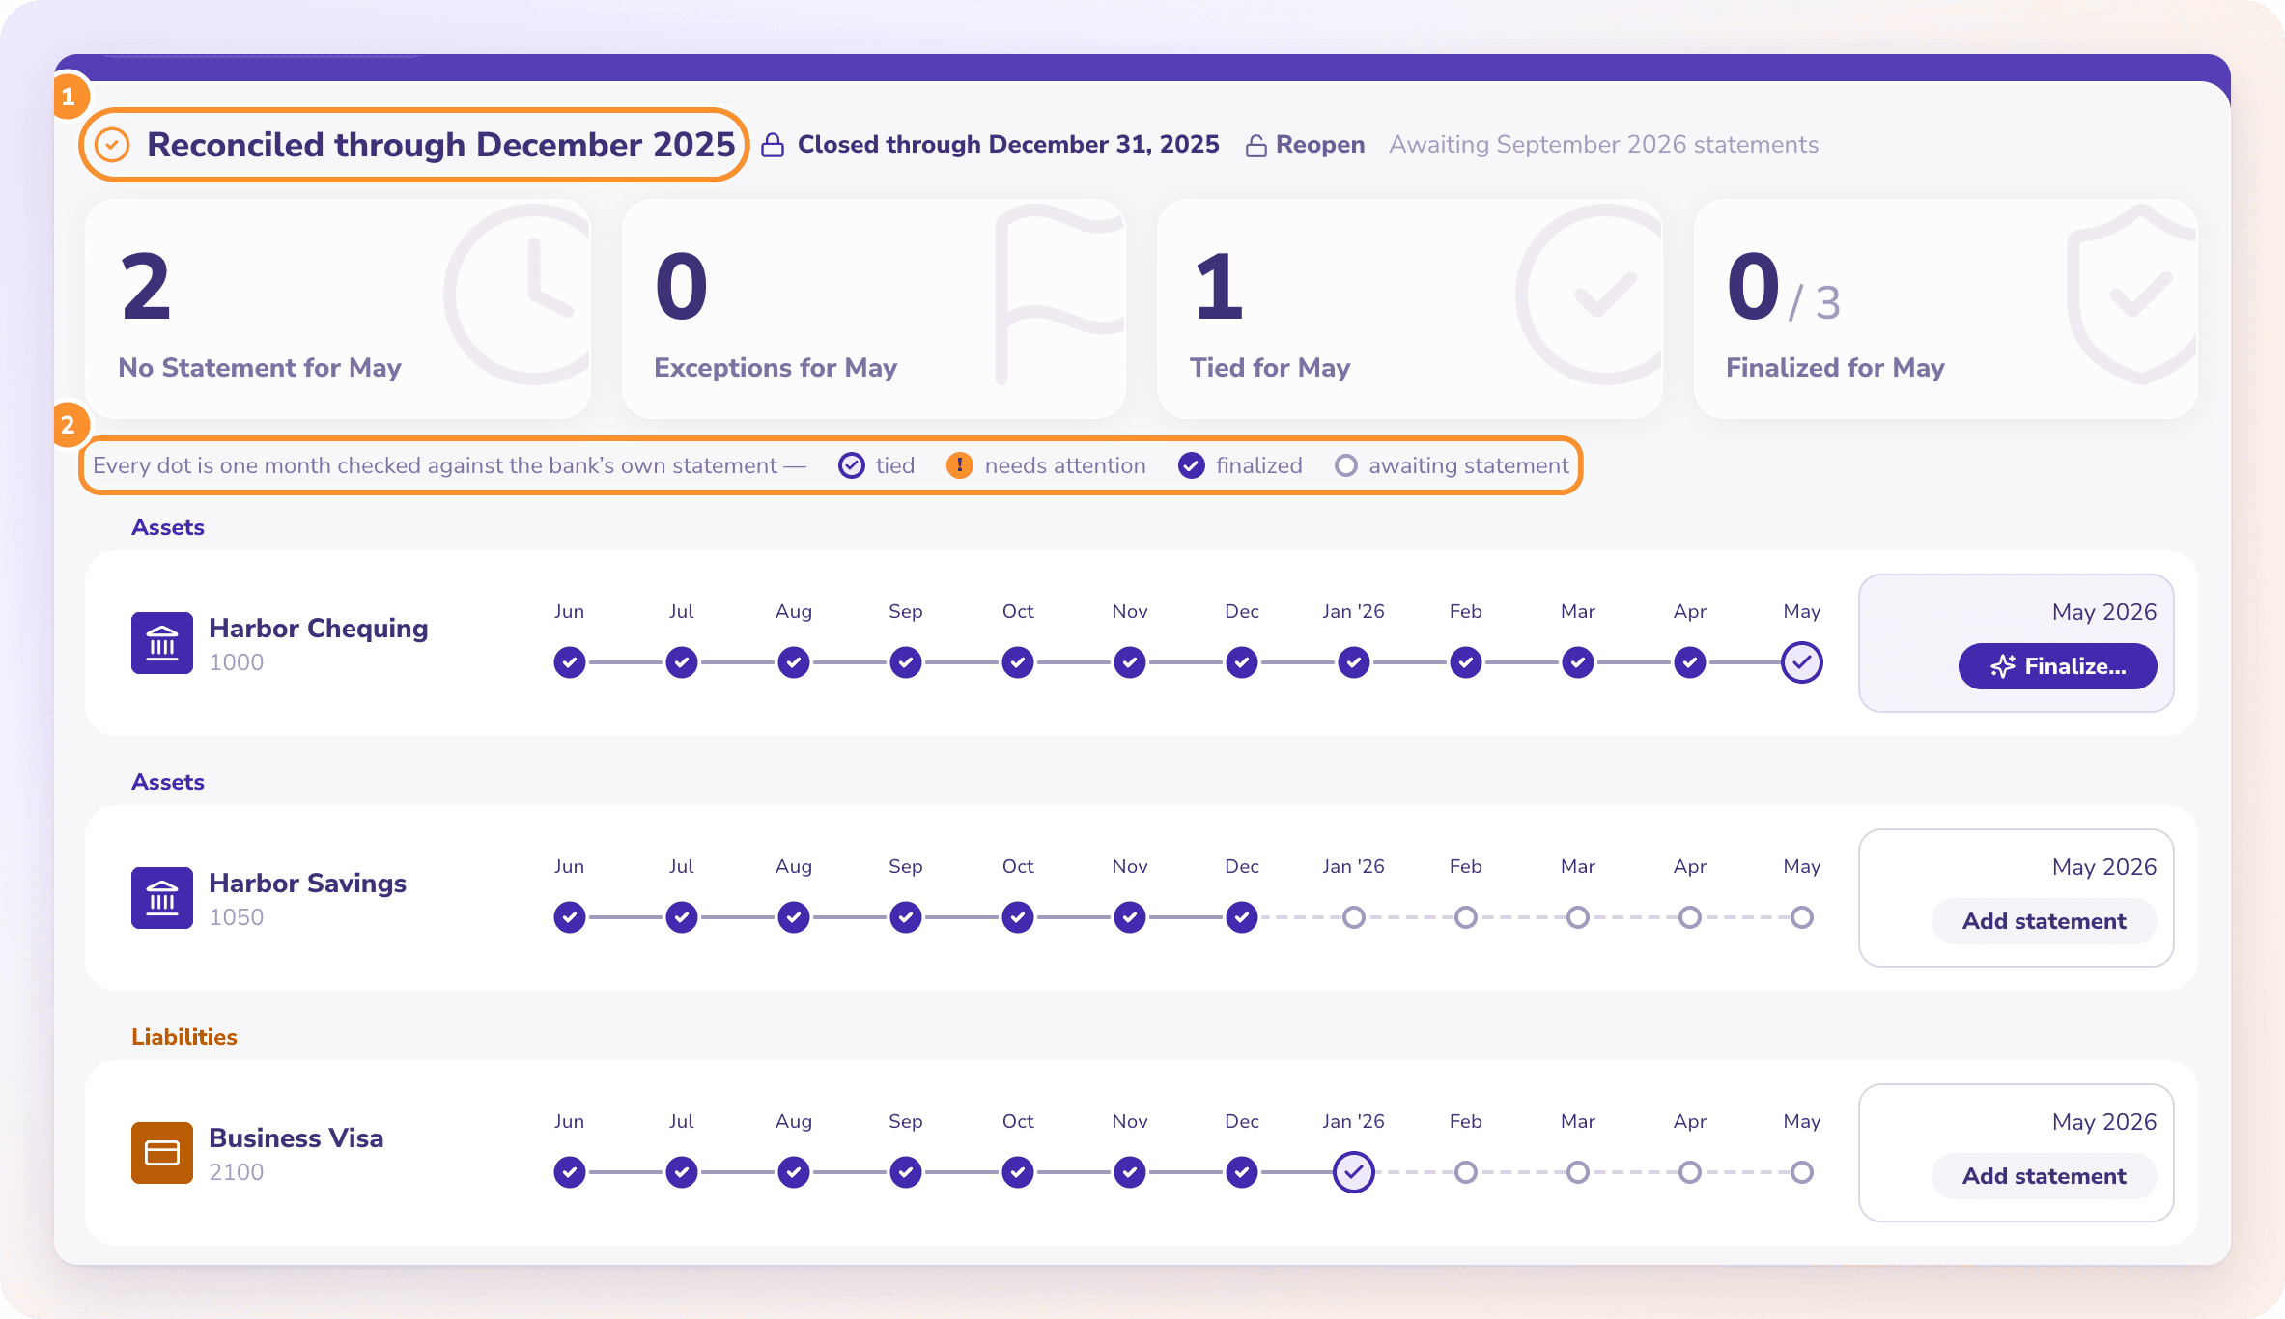Open the Finalized for May card
The height and width of the screenshot is (1319, 2285).
click(1946, 309)
